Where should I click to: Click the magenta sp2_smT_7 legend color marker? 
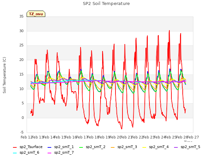click(x=50, y=153)
